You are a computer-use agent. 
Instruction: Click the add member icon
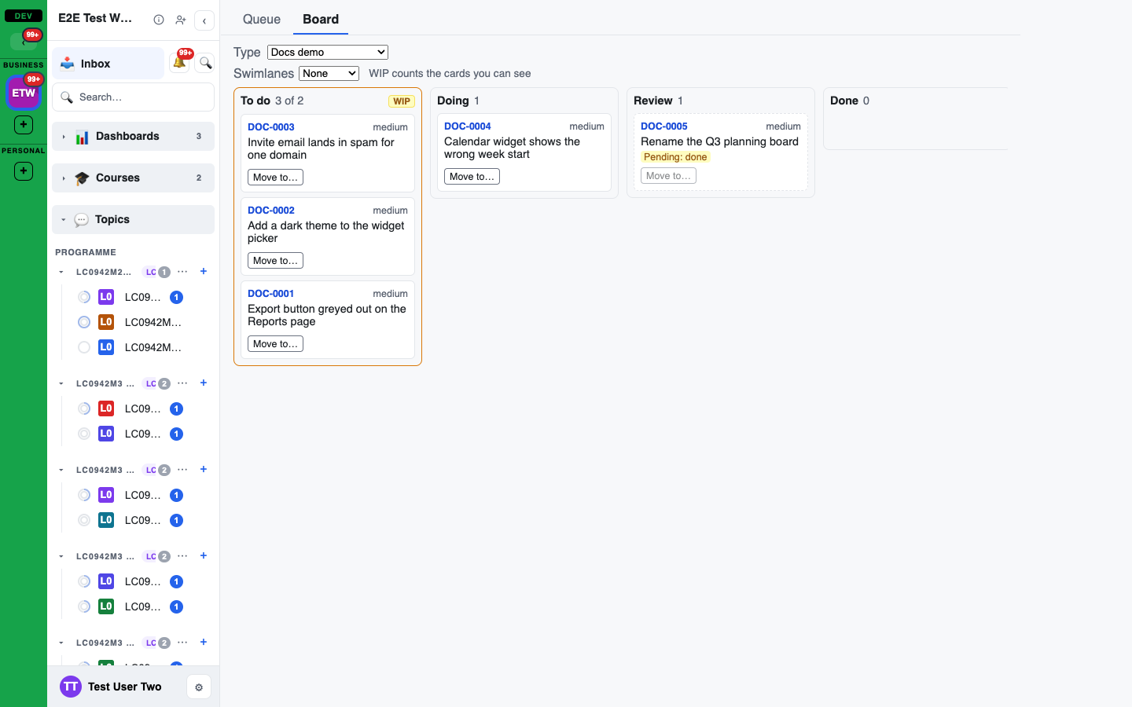[x=181, y=20]
